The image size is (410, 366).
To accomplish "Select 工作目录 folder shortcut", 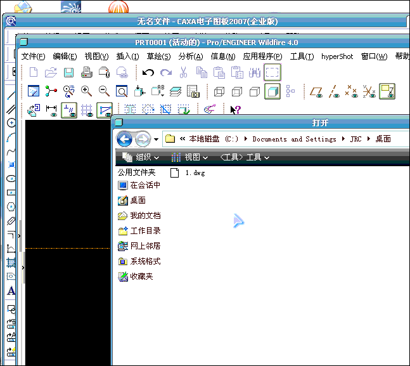I will pos(139,231).
